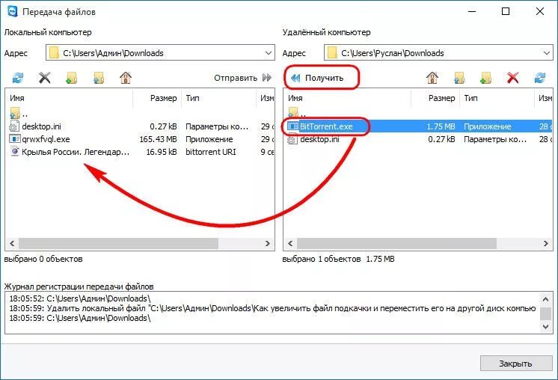Select BitTorrent.exe icon in remote list

292,126
